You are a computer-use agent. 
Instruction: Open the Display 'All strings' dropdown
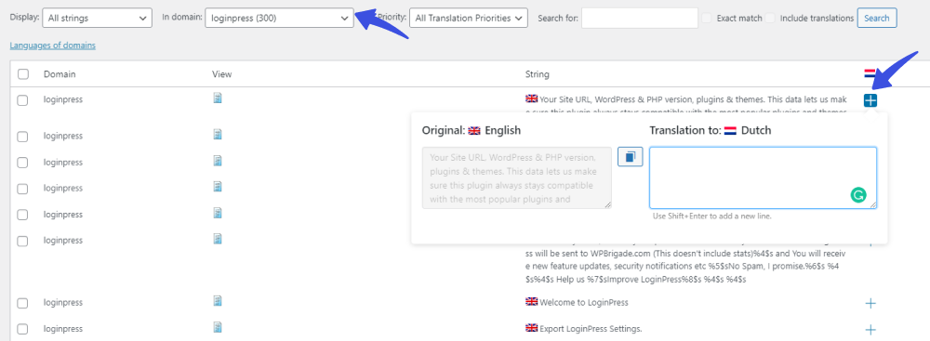coord(97,19)
